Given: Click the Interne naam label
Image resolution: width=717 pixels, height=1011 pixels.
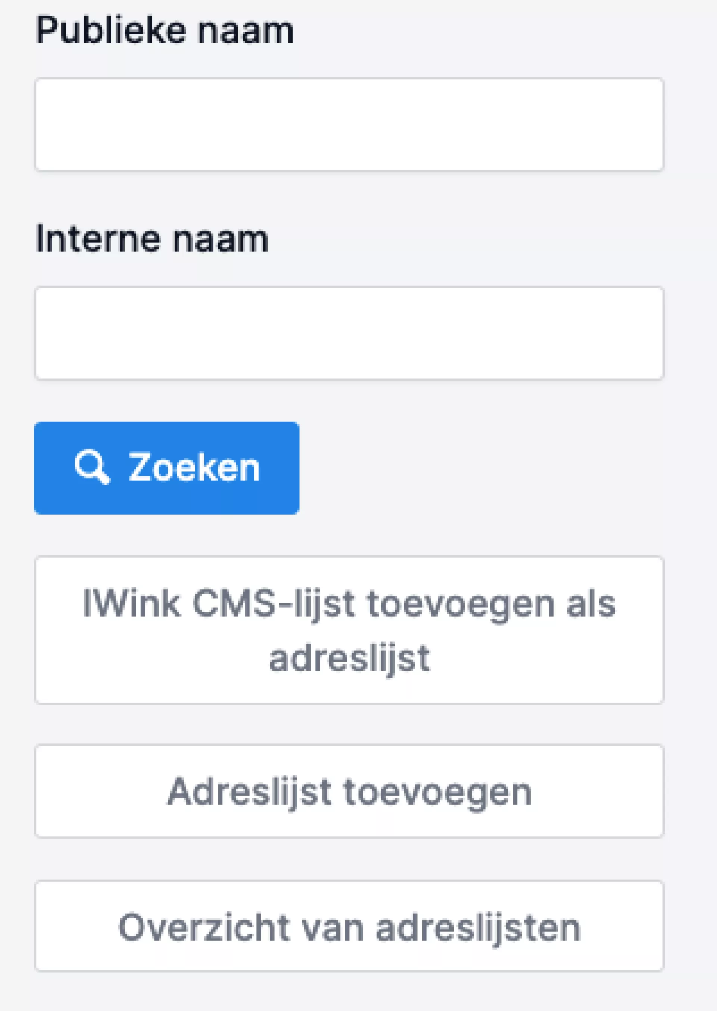Looking at the screenshot, I should [152, 239].
